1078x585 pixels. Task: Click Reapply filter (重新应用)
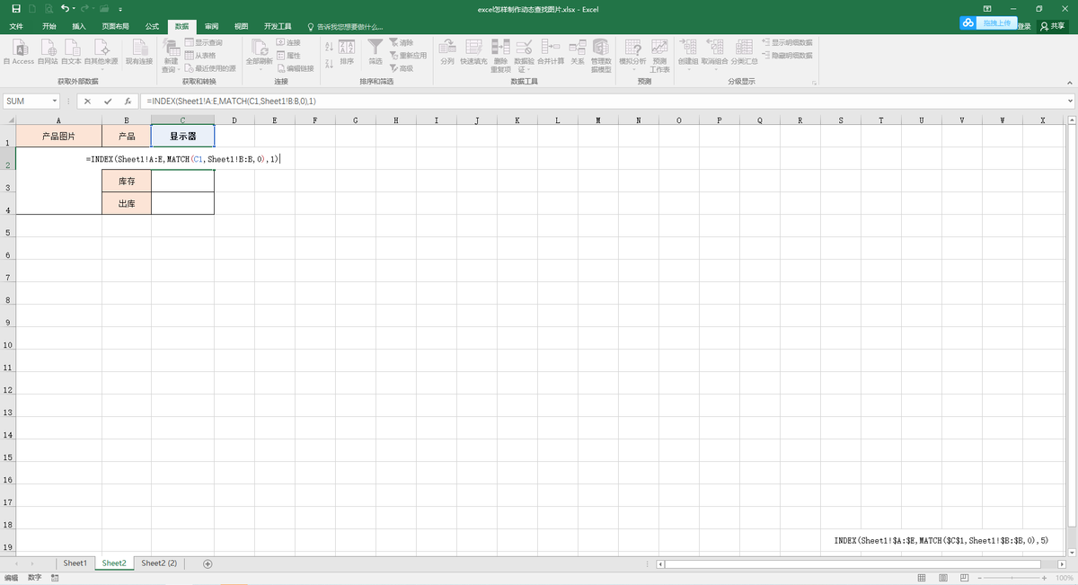coord(408,55)
